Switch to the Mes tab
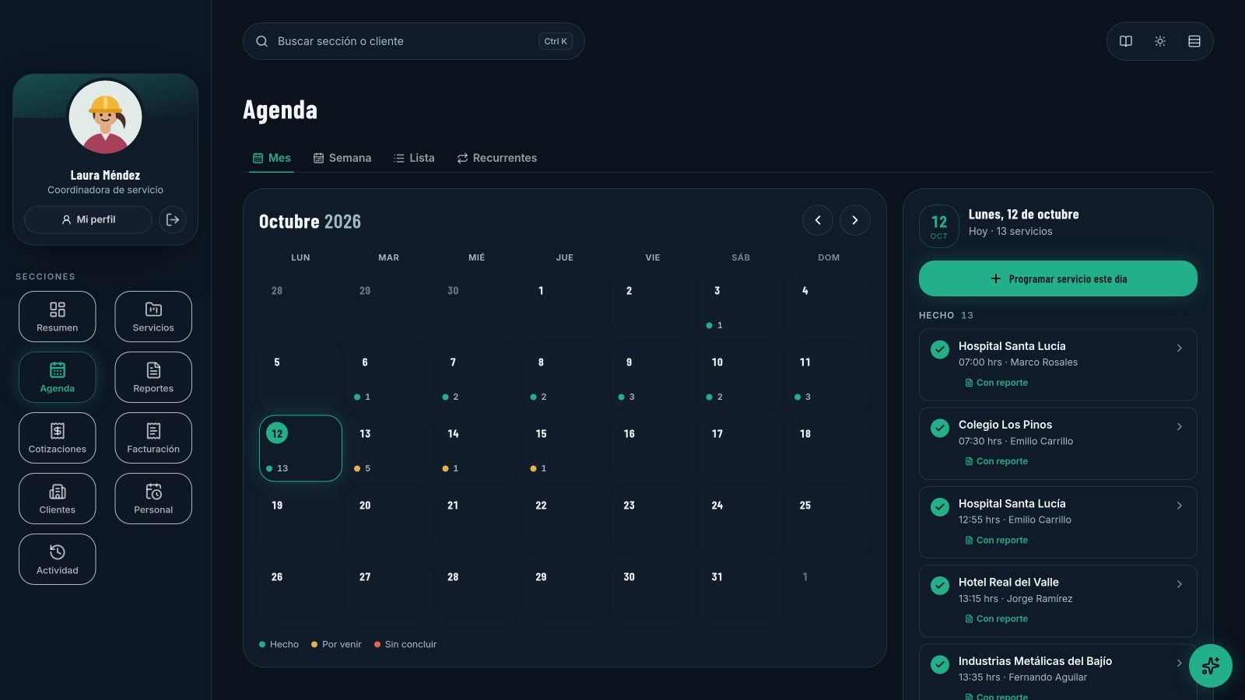Viewport: 1245px width, 700px height. 272,158
